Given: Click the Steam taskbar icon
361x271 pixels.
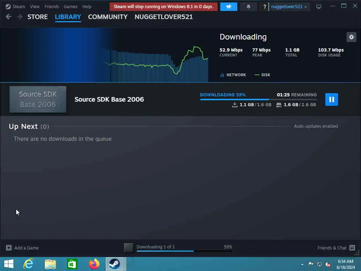Looking at the screenshot, I should pyautogui.click(x=115, y=264).
